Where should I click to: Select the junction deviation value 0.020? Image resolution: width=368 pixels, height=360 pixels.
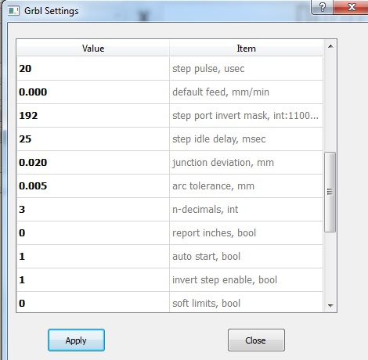pos(93,163)
